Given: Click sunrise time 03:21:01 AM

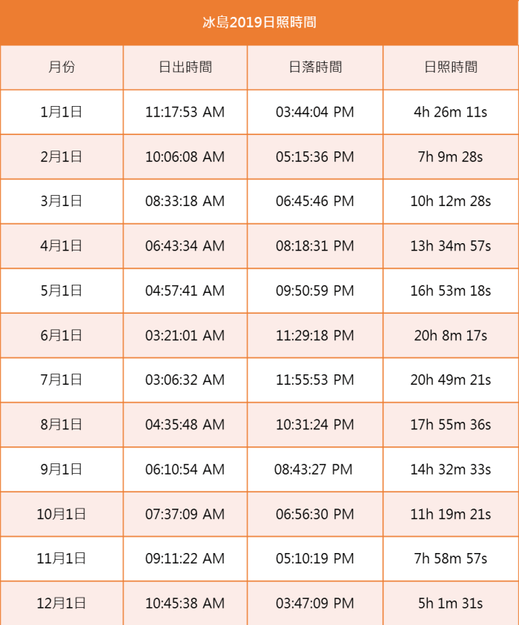Looking at the screenshot, I should tap(185, 336).
